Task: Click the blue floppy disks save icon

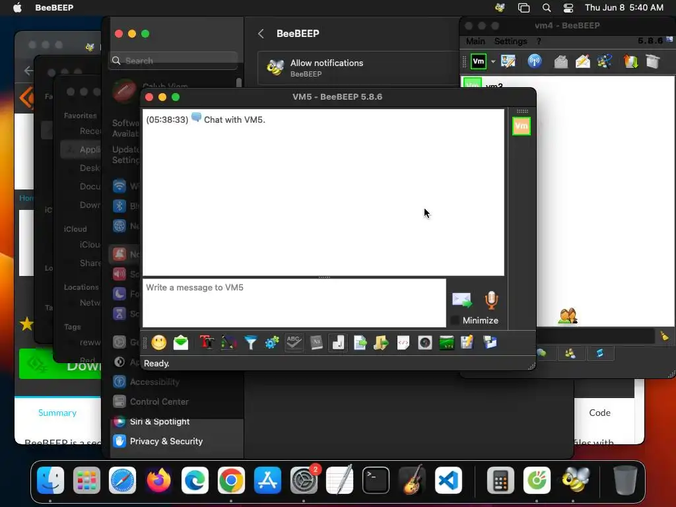Action: 490,343
